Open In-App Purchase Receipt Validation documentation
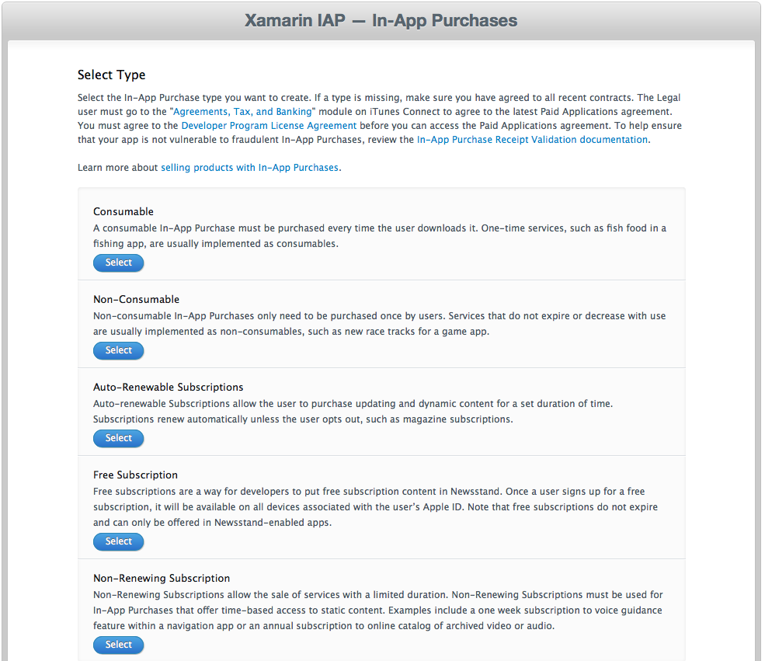This screenshot has height=661, width=765. point(532,140)
